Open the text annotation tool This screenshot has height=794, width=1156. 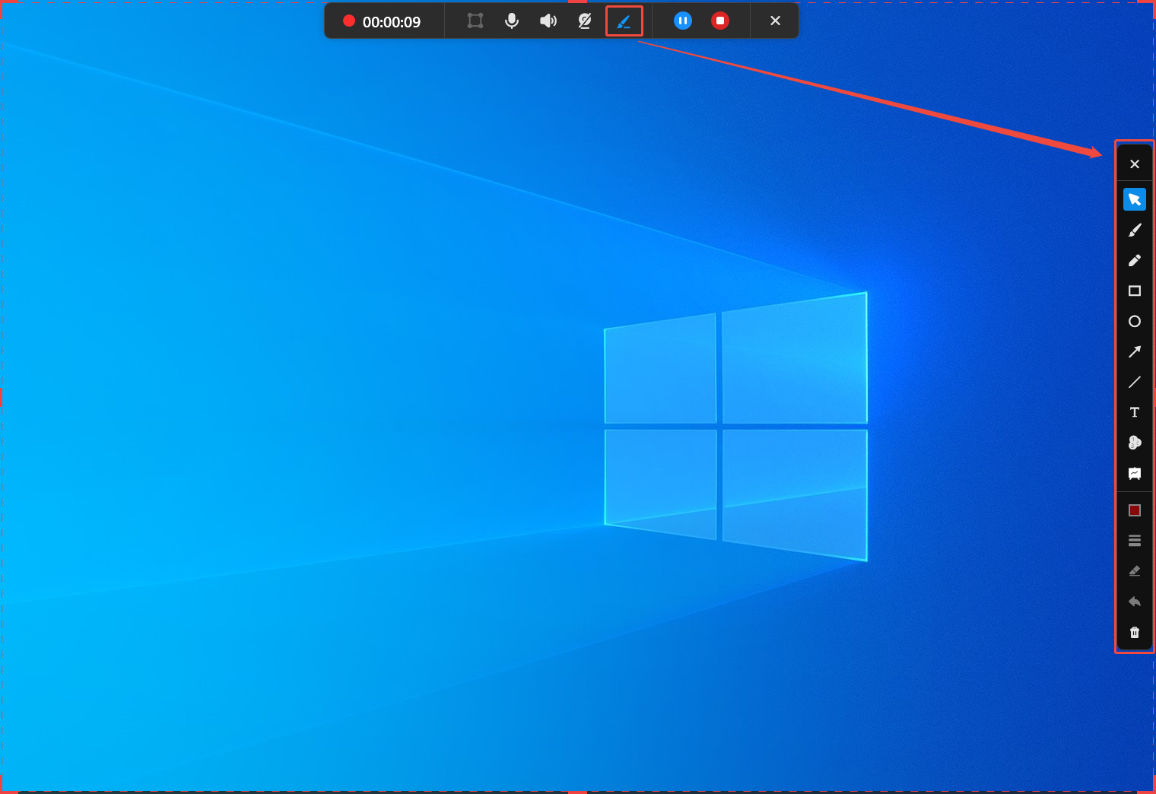point(1134,412)
